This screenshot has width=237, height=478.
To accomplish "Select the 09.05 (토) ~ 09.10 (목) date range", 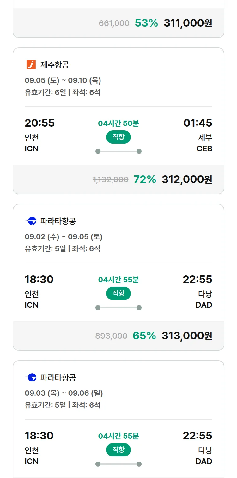I will click(x=63, y=80).
